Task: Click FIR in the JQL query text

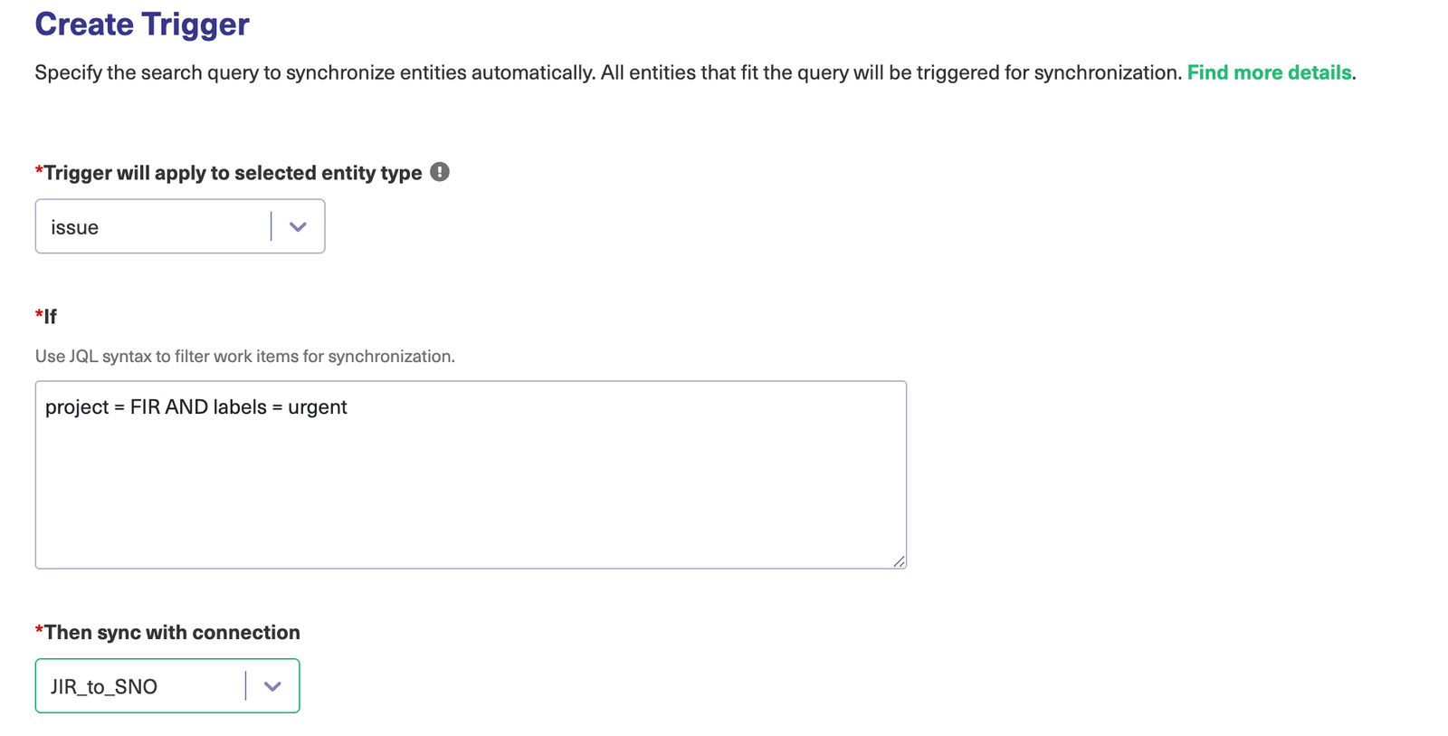Action: [x=145, y=407]
